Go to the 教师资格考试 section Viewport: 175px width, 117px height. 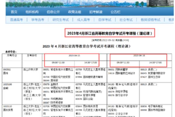(x=150, y=20)
